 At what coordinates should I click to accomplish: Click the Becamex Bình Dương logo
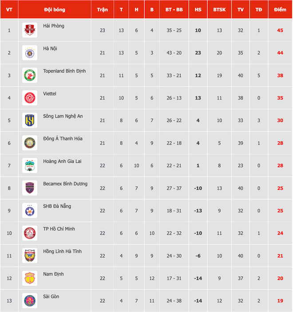click(x=30, y=188)
